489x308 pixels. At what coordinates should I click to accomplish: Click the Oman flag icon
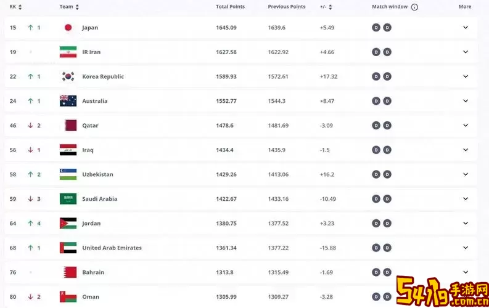[x=68, y=297]
